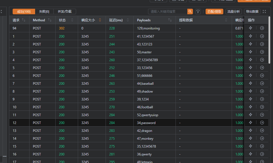Select the 成功[100] segment
This screenshot has width=273, height=163.
(x=24, y=12)
